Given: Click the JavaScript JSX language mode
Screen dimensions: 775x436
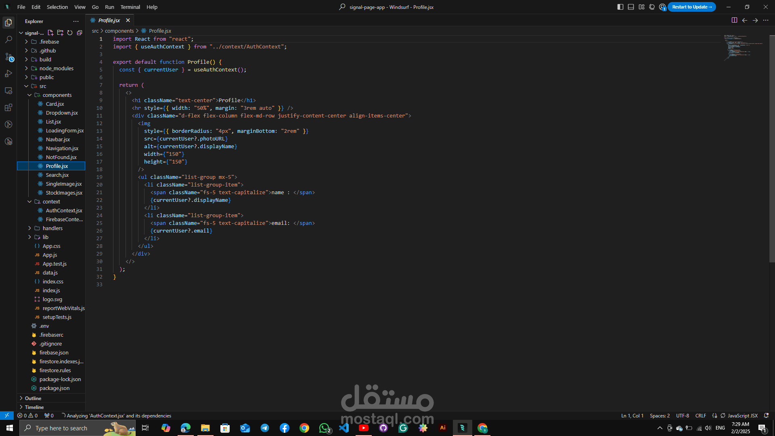Looking at the screenshot, I should [742, 415].
